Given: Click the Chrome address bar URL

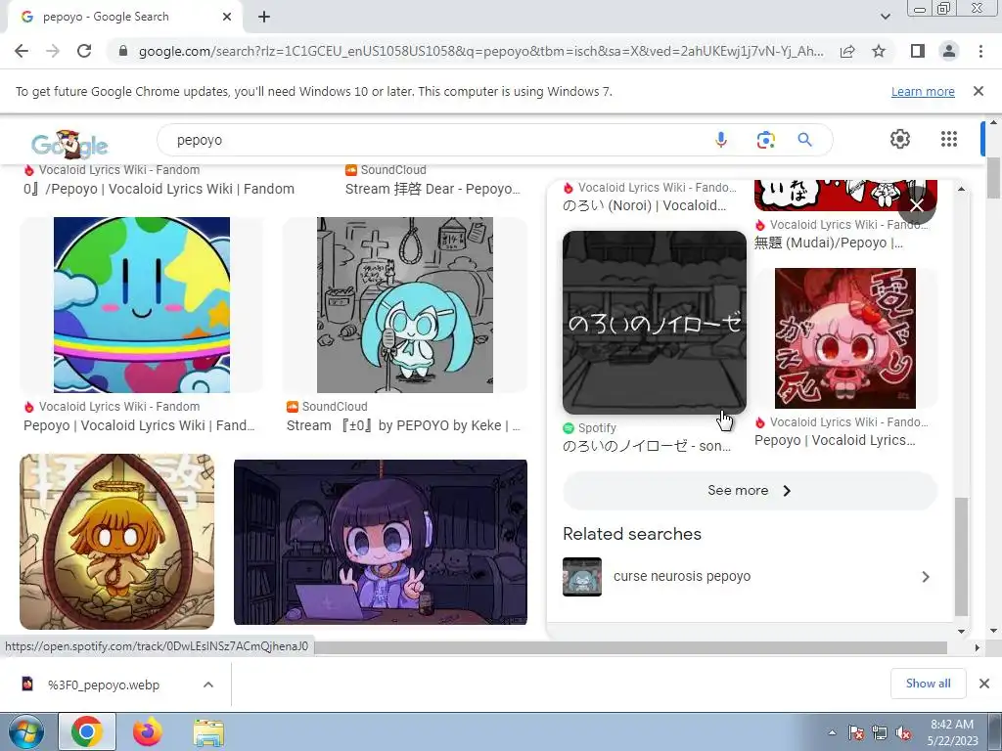Looking at the screenshot, I should coord(480,51).
